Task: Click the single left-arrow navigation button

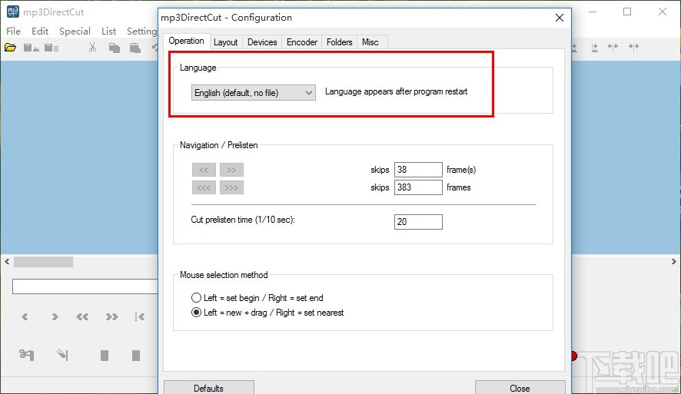Action: click(x=25, y=316)
